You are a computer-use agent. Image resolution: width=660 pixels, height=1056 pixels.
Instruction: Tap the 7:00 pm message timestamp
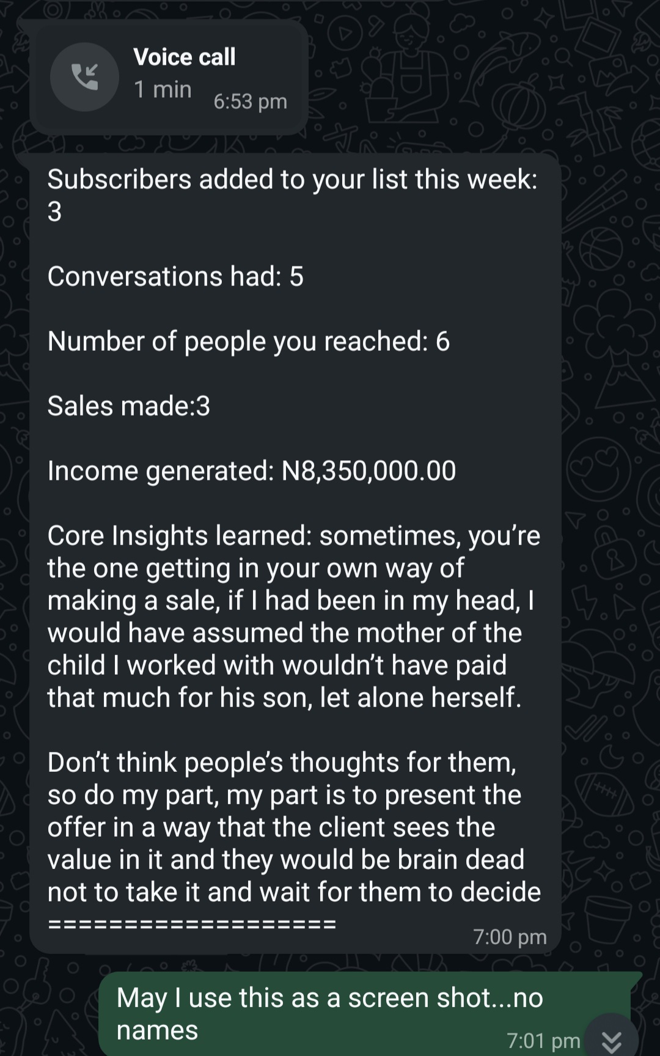[x=510, y=937]
